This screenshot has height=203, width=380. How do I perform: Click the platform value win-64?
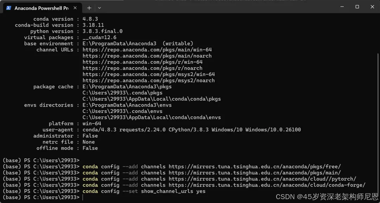[92, 123]
